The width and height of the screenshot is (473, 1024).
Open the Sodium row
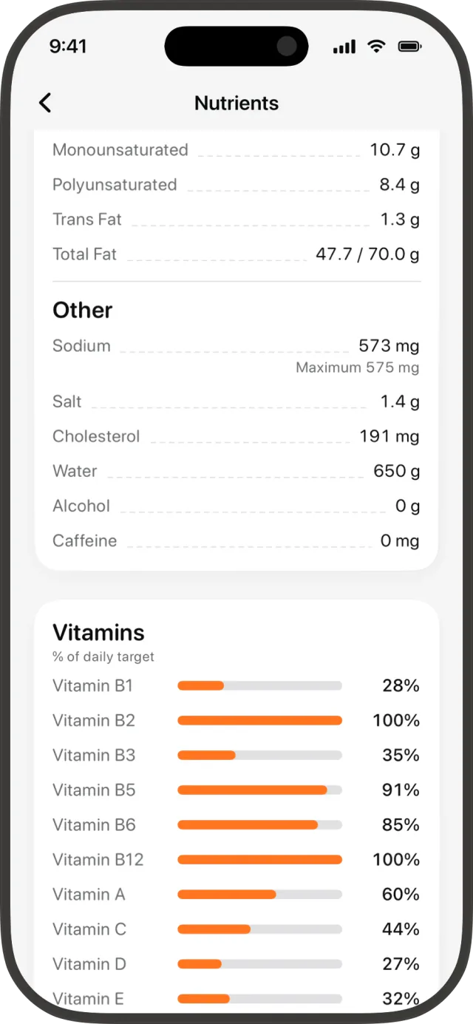click(236, 346)
